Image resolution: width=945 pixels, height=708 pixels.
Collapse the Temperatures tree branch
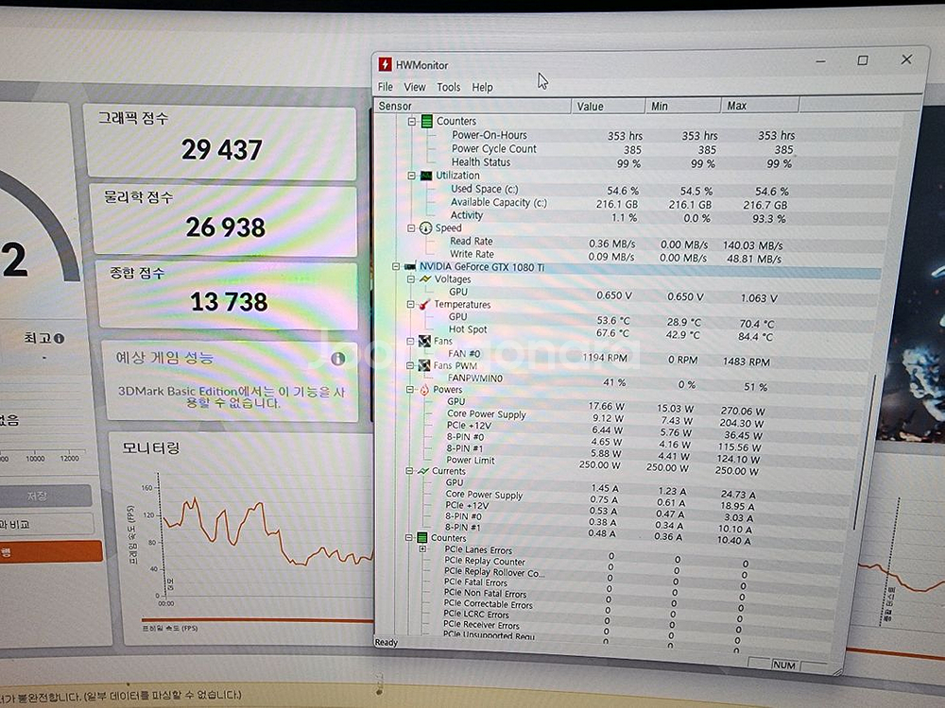point(411,305)
